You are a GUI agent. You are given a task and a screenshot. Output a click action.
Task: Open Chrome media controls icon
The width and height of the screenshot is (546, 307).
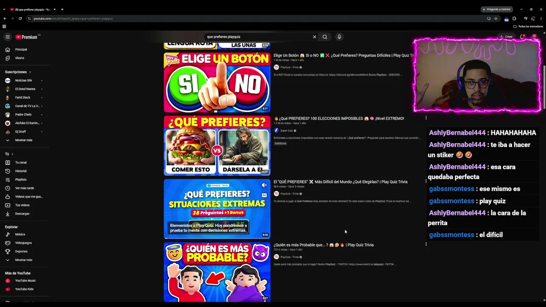[x=526, y=19]
